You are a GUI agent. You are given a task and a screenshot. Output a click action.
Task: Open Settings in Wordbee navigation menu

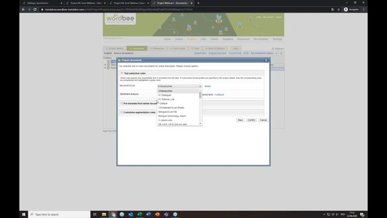pyautogui.click(x=277, y=39)
